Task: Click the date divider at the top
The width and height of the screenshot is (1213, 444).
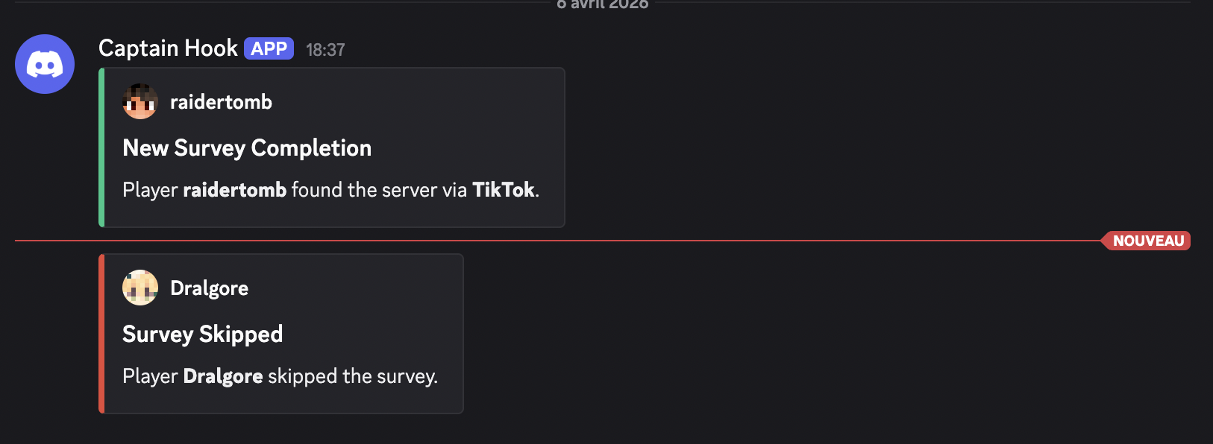Action: click(603, 4)
